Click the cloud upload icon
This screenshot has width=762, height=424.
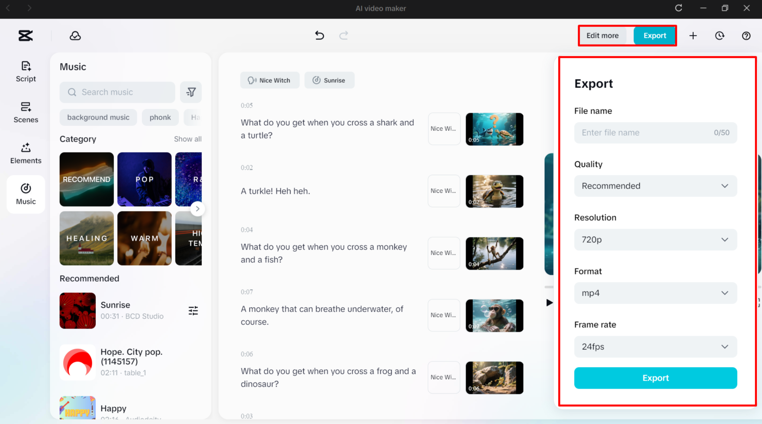tap(75, 36)
